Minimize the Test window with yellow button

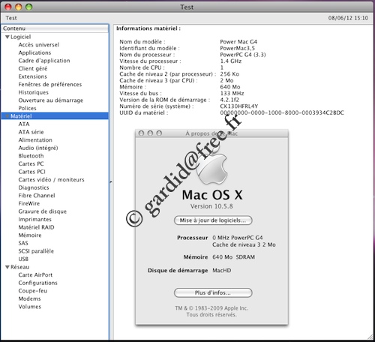19,7
